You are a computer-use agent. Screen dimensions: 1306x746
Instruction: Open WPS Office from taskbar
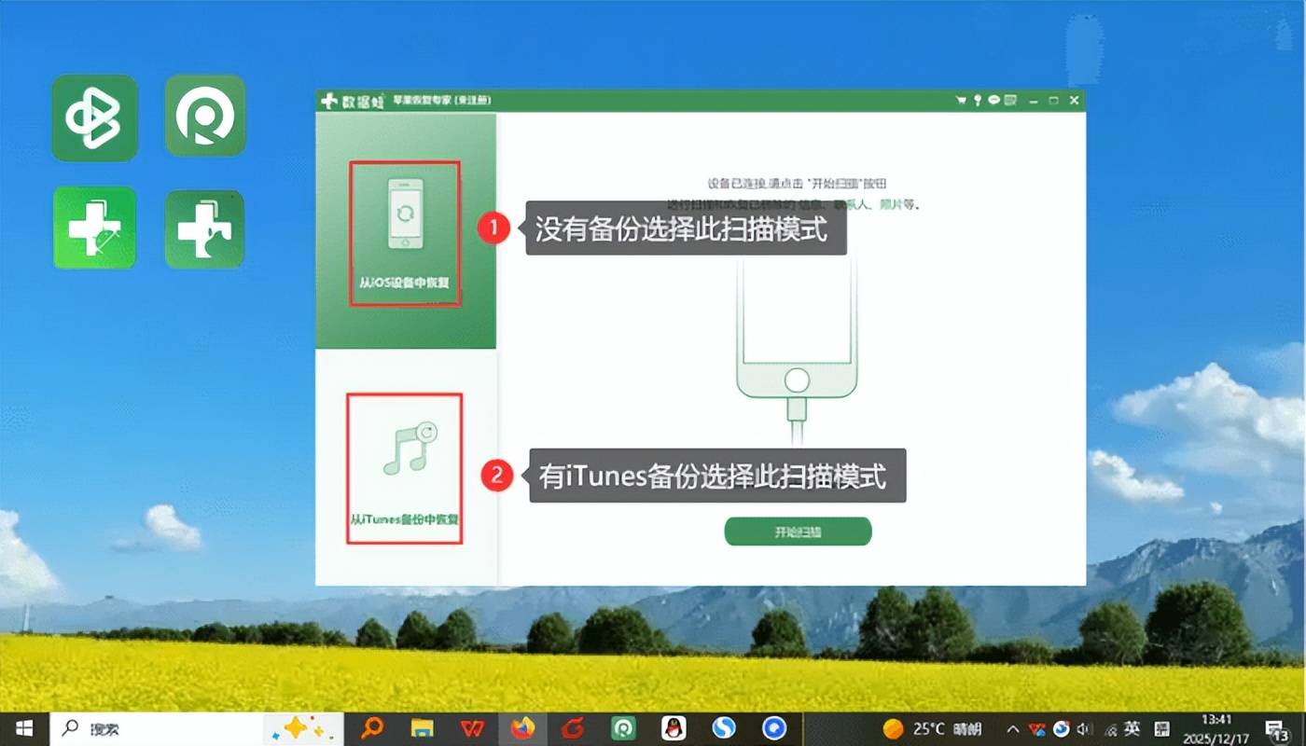click(473, 728)
